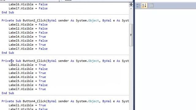Click Label2.Visible = False in Button3_Click
The height and width of the screenshot is (110, 196).
click(x=28, y=69)
